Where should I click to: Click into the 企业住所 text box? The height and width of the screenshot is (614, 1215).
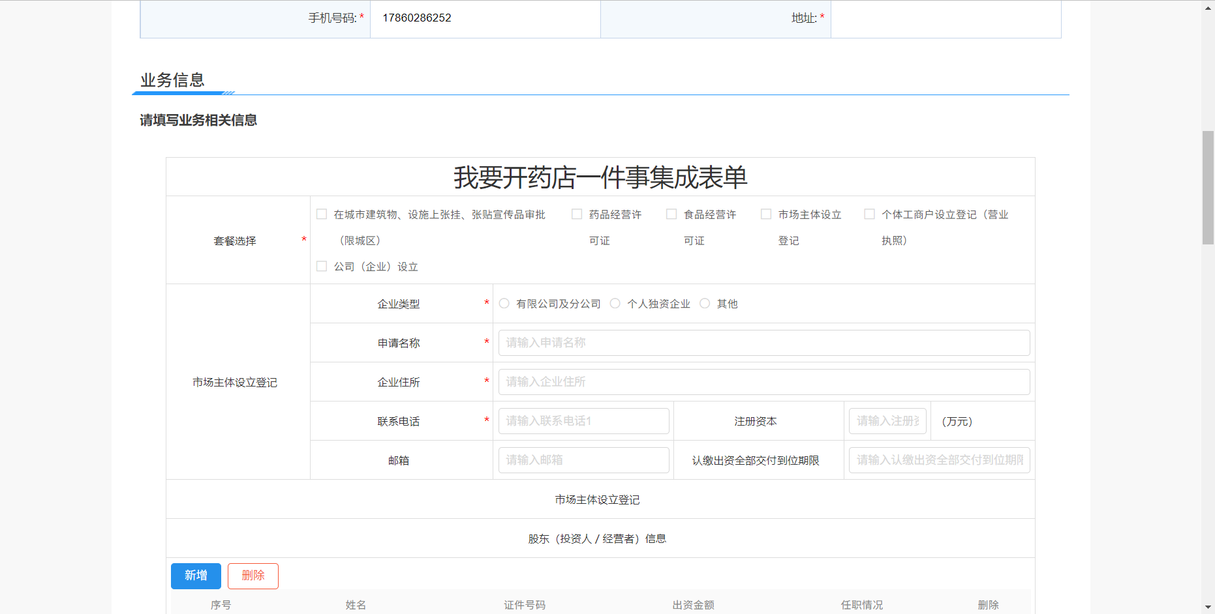pos(763,382)
